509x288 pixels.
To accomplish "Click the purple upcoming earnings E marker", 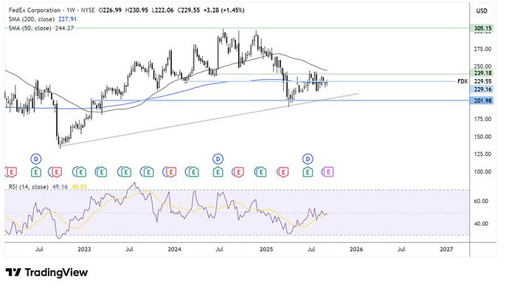I will (328, 172).
